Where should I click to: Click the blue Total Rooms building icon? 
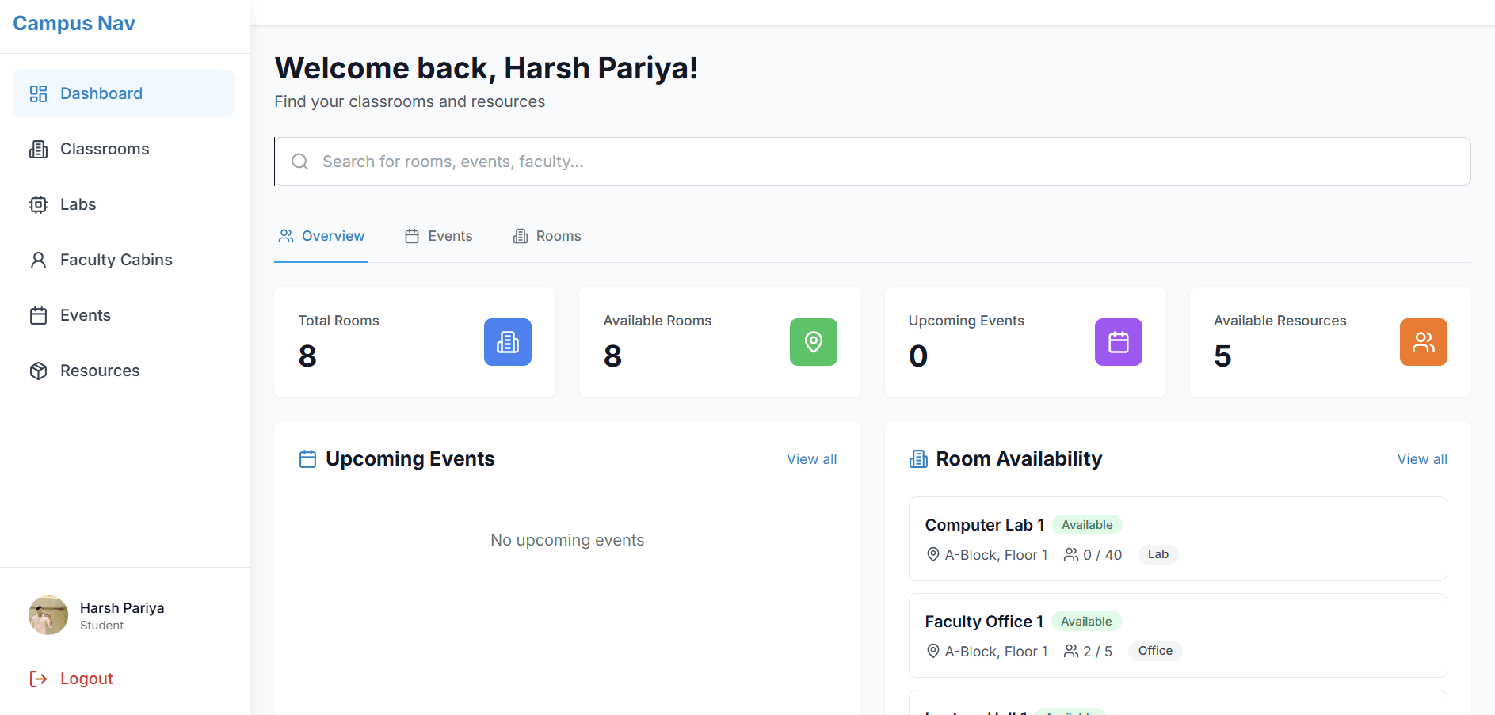[507, 342]
